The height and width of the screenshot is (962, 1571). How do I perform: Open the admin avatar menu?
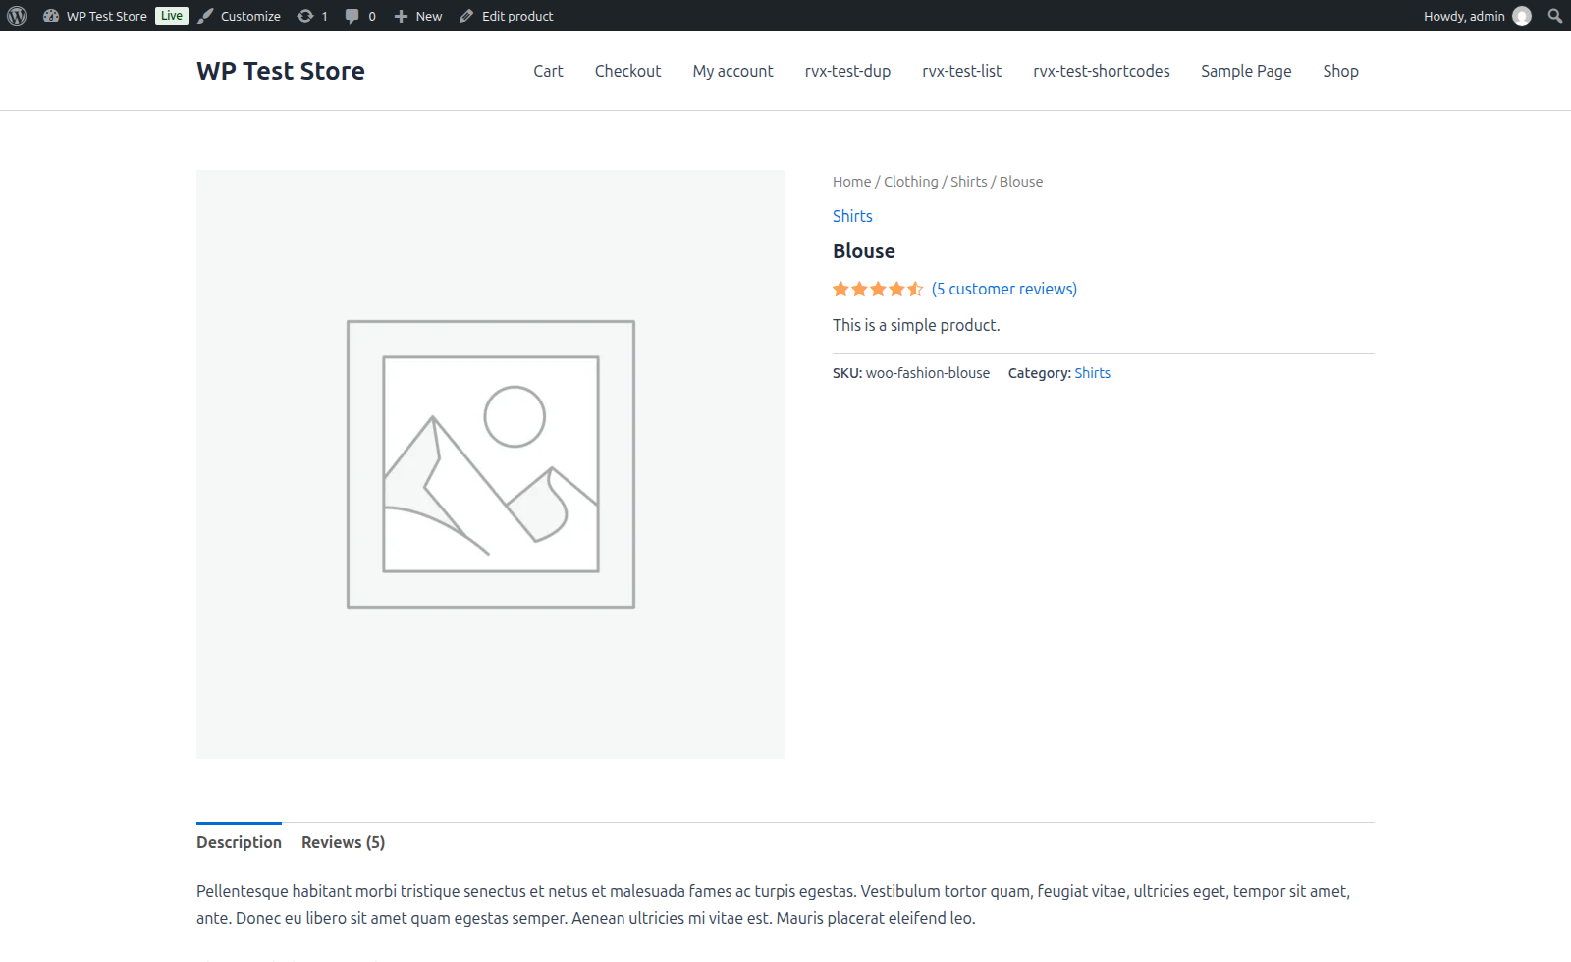pyautogui.click(x=1522, y=16)
